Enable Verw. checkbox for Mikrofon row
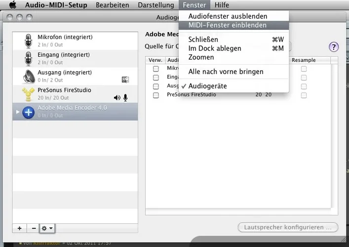Screen dimensions: 349x247 pos(156,69)
